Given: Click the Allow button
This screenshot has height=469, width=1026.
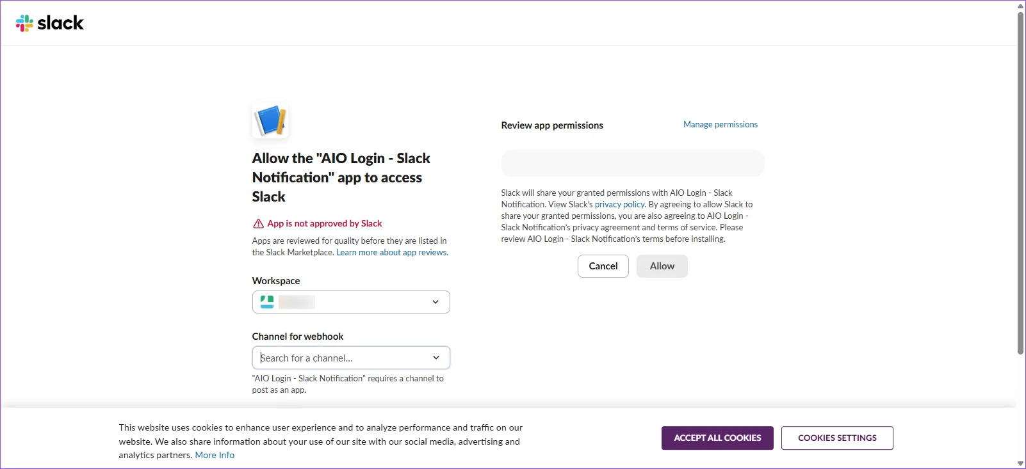Looking at the screenshot, I should pyautogui.click(x=662, y=266).
